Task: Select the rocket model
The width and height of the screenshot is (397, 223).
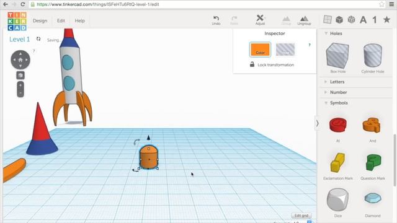Action: 72,77
